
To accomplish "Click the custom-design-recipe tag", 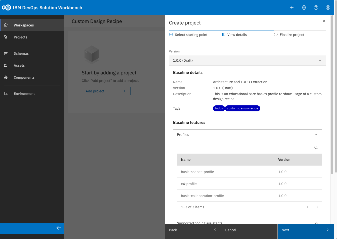I will tap(242, 108).
